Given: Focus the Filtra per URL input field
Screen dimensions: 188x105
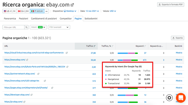Looking at the screenshot, I should pyautogui.click(x=14, y=27).
